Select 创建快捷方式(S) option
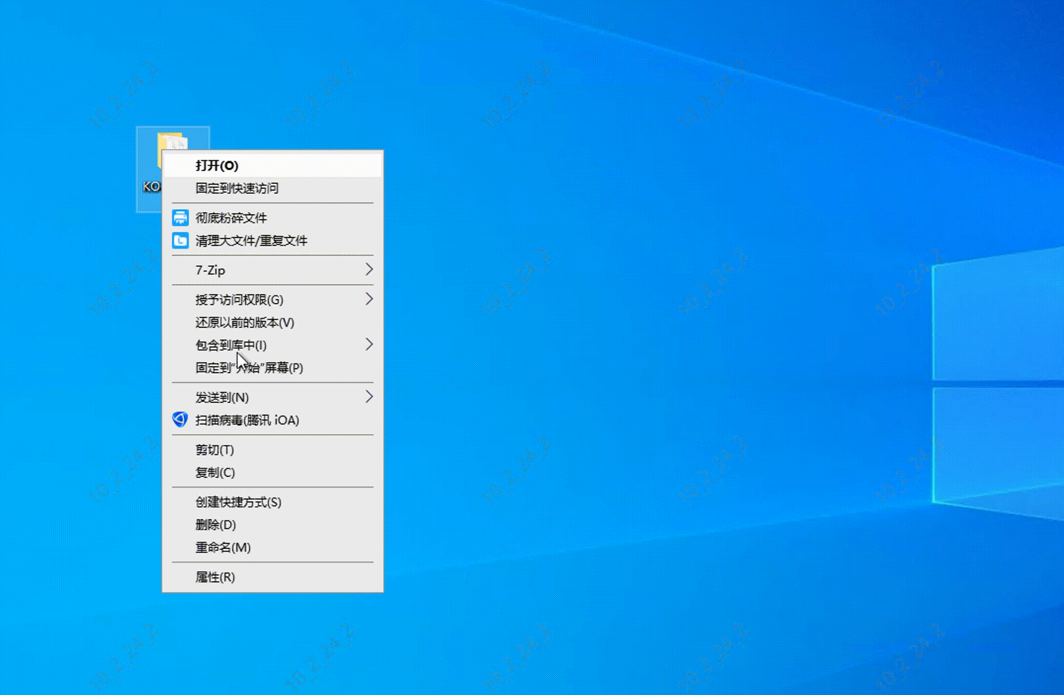1064x695 pixels. tap(238, 502)
